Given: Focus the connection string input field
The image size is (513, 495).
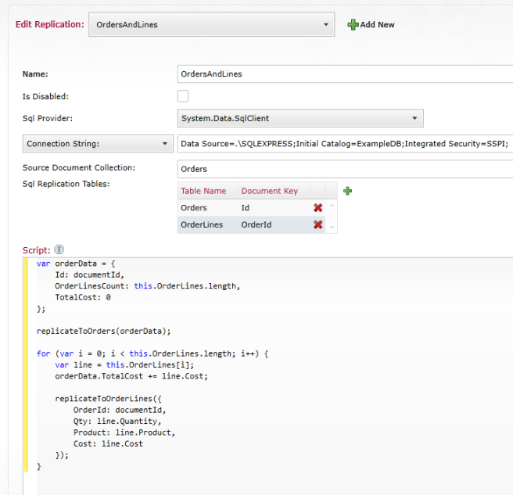Looking at the screenshot, I should [x=345, y=144].
